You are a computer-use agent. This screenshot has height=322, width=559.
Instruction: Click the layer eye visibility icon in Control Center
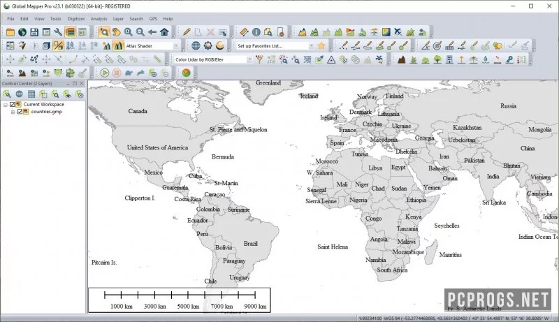point(67,94)
